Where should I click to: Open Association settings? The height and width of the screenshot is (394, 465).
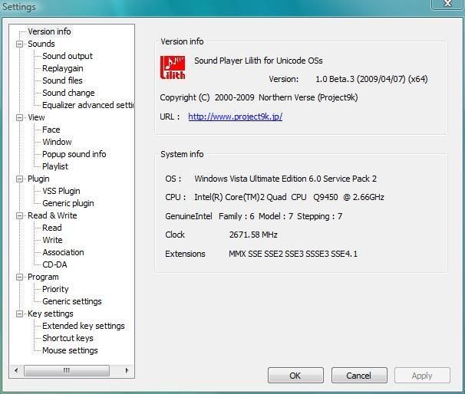click(63, 252)
